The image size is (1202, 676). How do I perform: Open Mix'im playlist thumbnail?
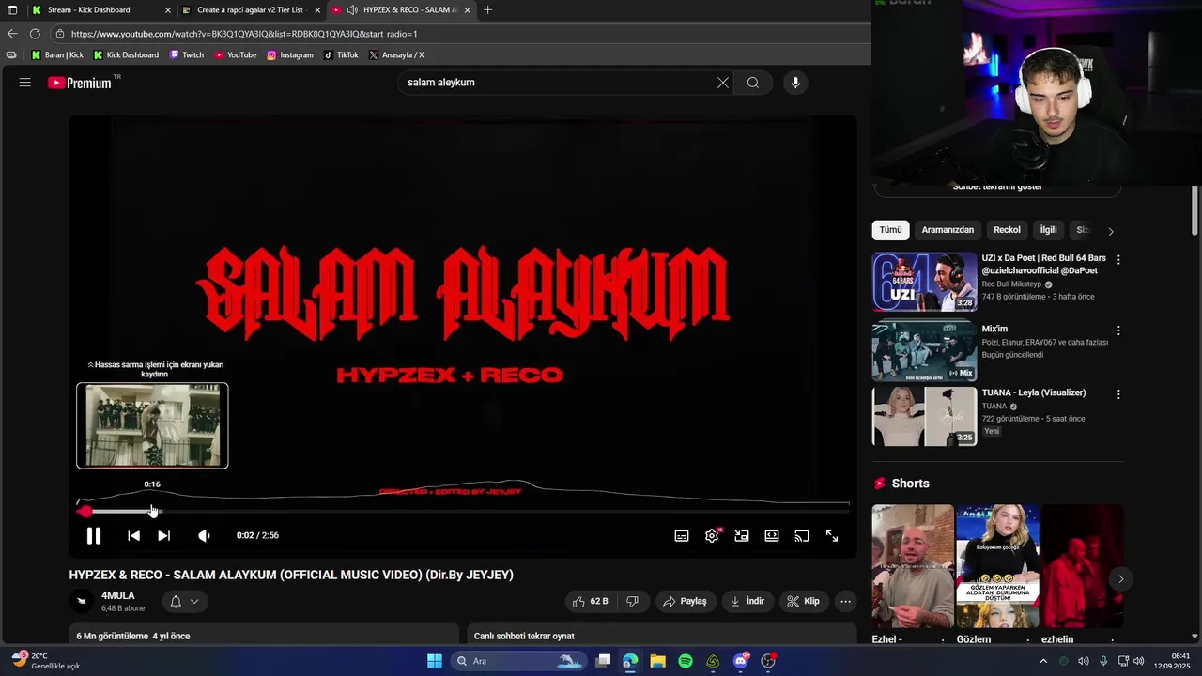[x=925, y=351]
